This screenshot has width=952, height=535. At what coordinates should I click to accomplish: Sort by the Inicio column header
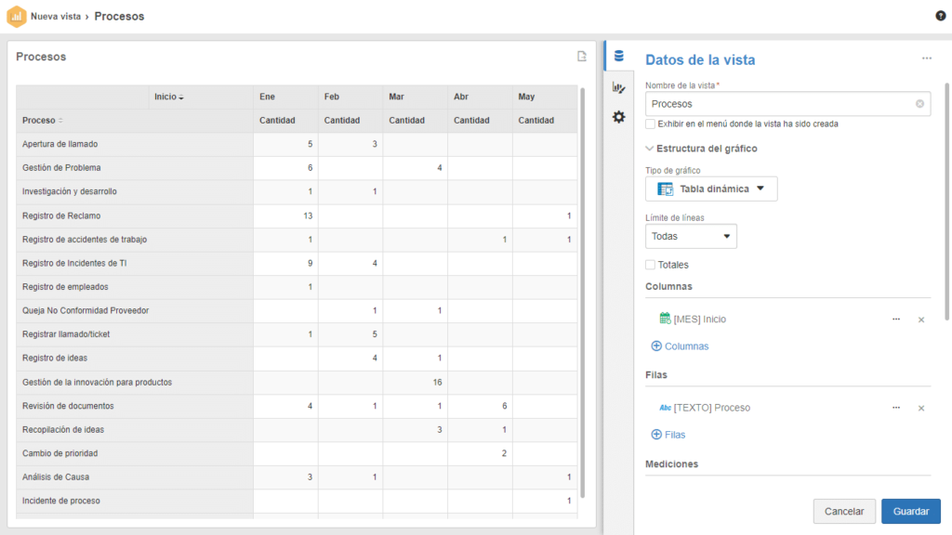[169, 98]
